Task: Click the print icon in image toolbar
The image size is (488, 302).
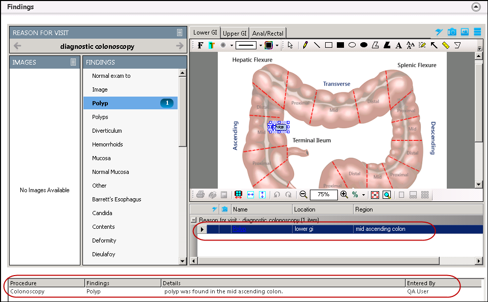Action: [200, 195]
